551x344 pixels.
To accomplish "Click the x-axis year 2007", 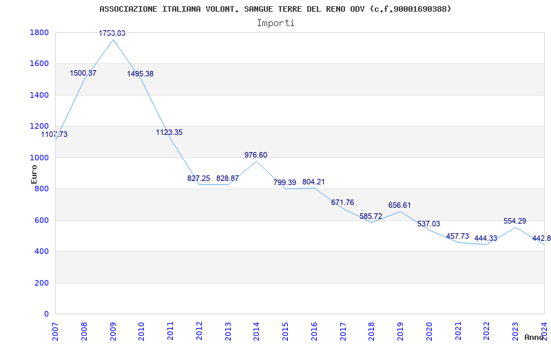I will click(56, 332).
